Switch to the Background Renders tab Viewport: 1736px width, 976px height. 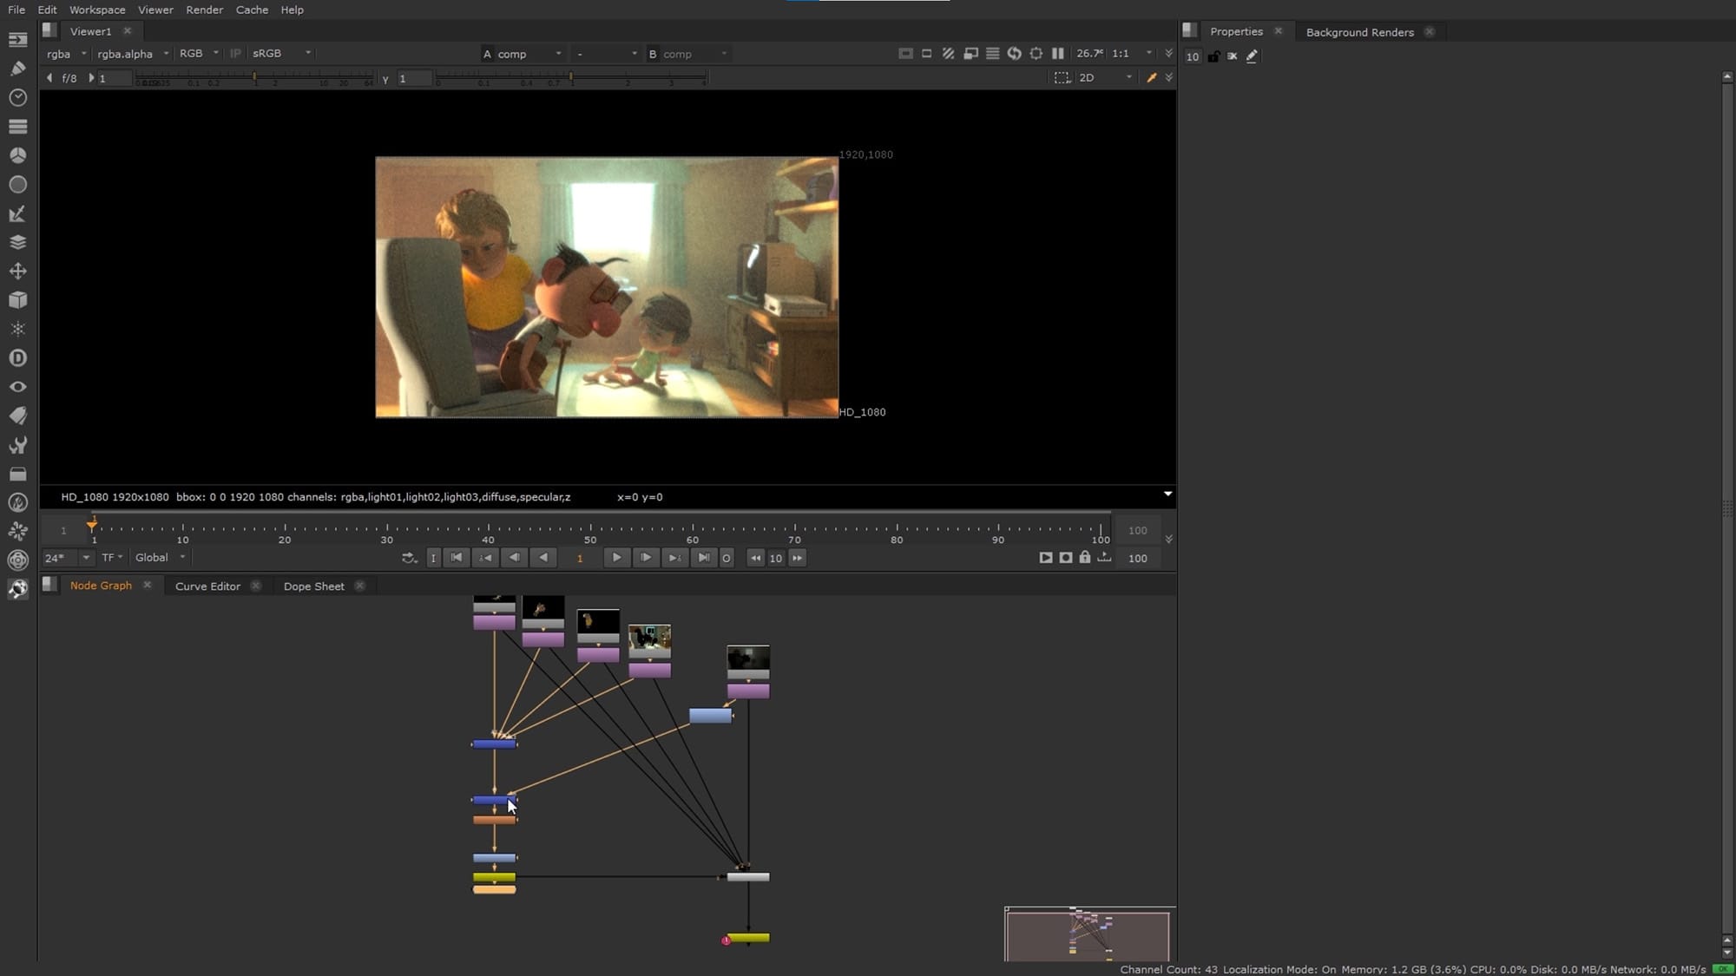coord(1359,32)
